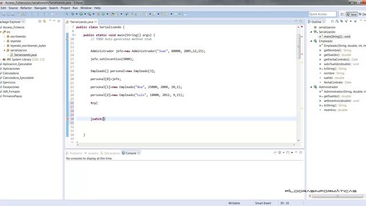Open the Project menu
The width and height of the screenshot is (366, 206).
pos(65,7)
